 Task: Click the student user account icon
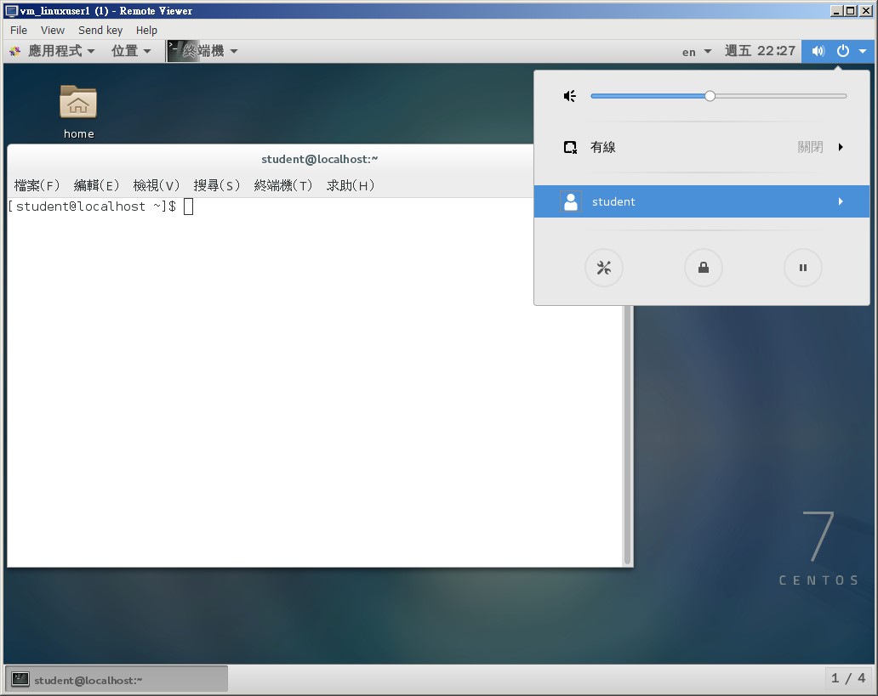click(x=570, y=201)
